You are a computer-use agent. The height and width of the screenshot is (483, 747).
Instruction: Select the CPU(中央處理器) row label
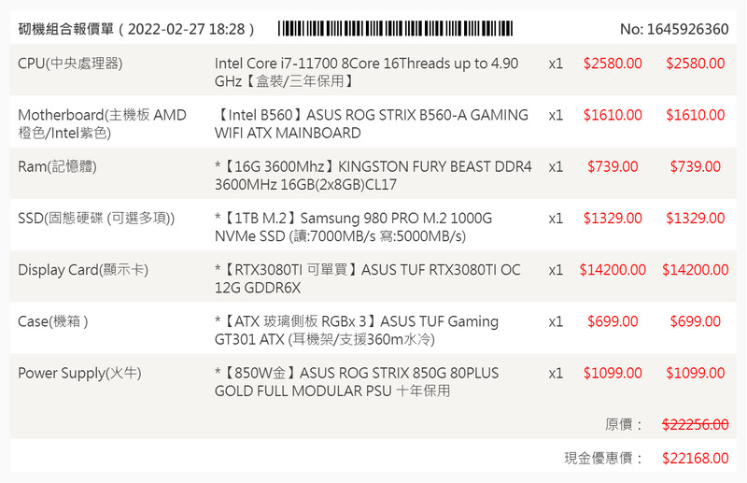[x=71, y=64]
